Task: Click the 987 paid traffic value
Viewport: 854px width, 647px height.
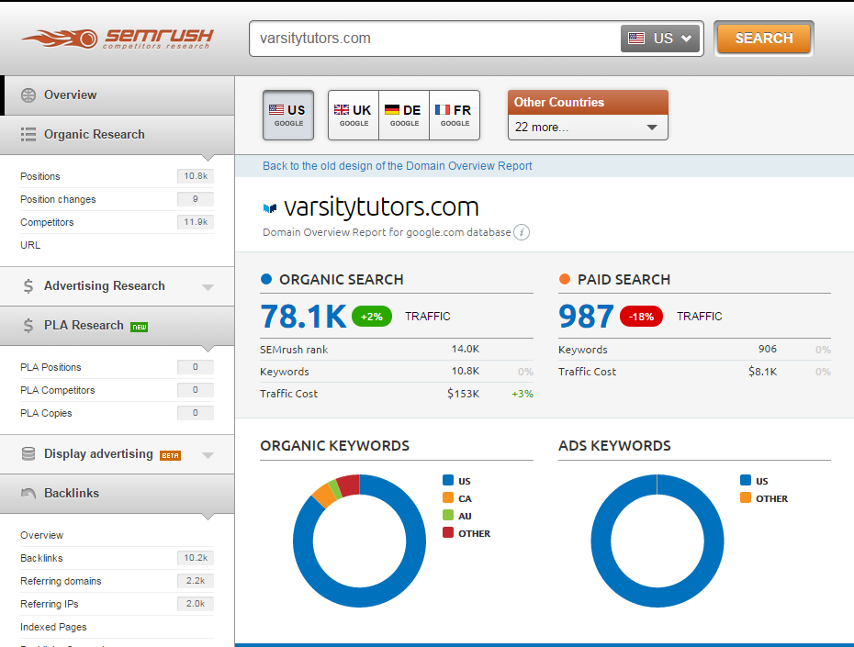Action: point(586,317)
